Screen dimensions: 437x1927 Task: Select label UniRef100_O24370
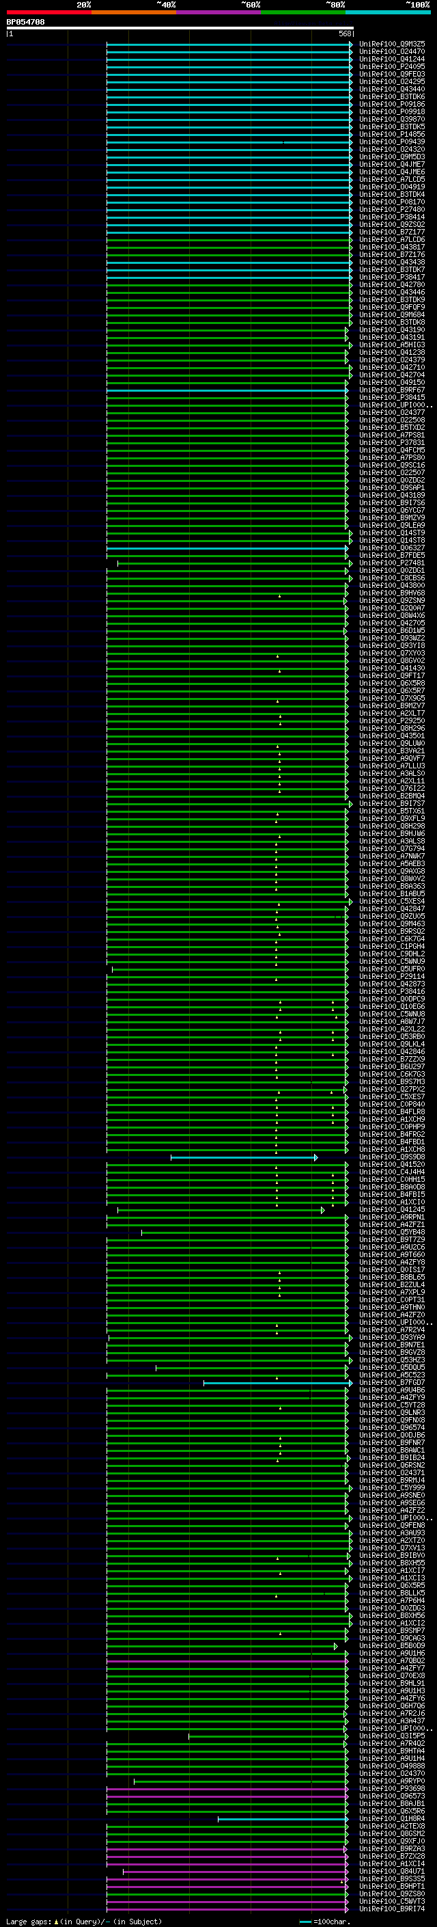392,1773
